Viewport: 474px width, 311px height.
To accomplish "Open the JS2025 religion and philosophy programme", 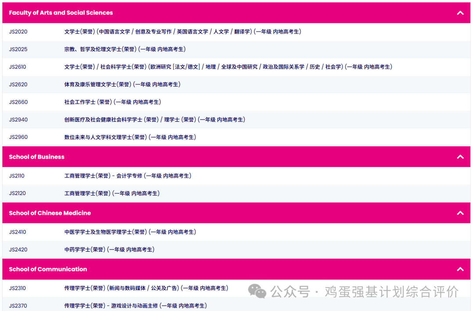I will coord(125,49).
